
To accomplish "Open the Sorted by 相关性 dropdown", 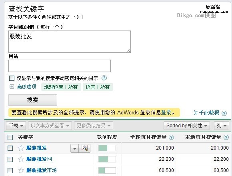I will click(x=187, y=126).
